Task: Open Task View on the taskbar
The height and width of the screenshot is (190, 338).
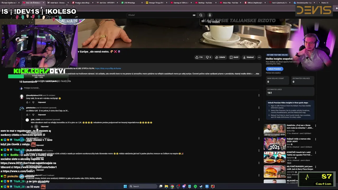Action: click(161, 186)
